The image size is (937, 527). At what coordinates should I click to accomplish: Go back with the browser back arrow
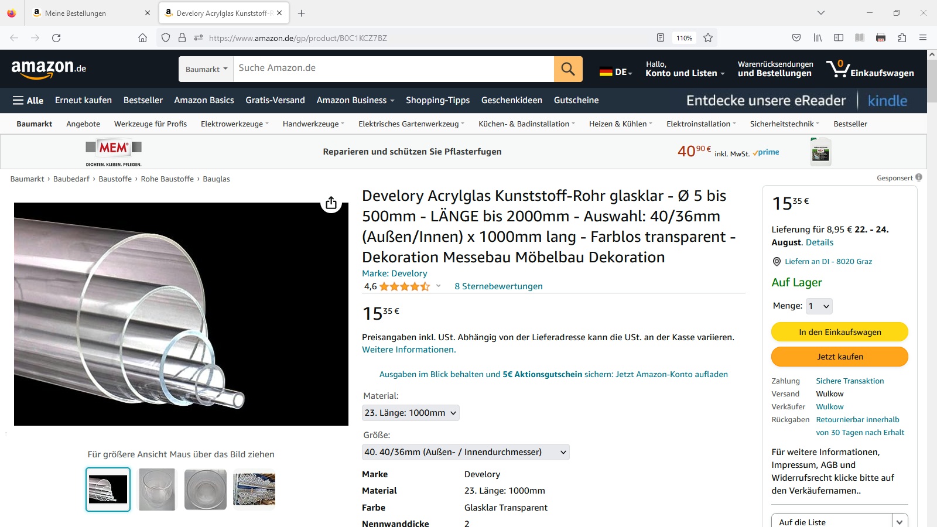(14, 38)
